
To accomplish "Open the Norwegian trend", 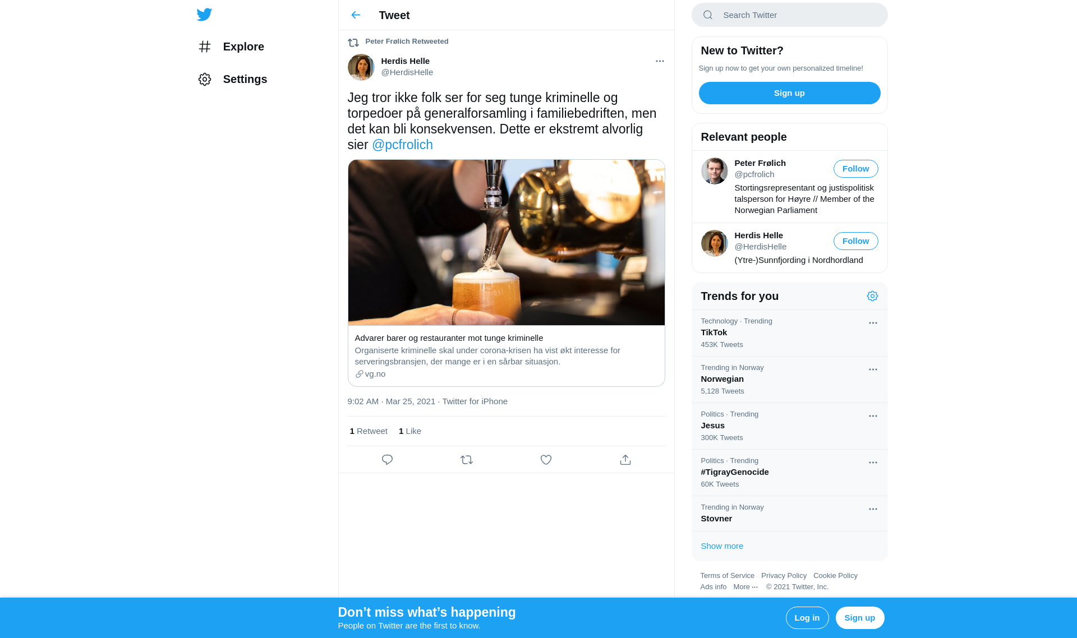I will point(789,380).
